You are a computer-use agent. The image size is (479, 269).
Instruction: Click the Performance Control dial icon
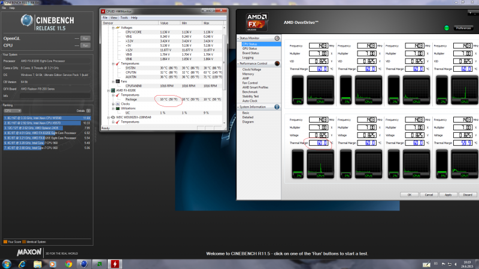click(277, 63)
